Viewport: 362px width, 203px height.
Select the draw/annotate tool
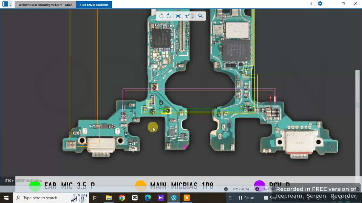[187, 16]
